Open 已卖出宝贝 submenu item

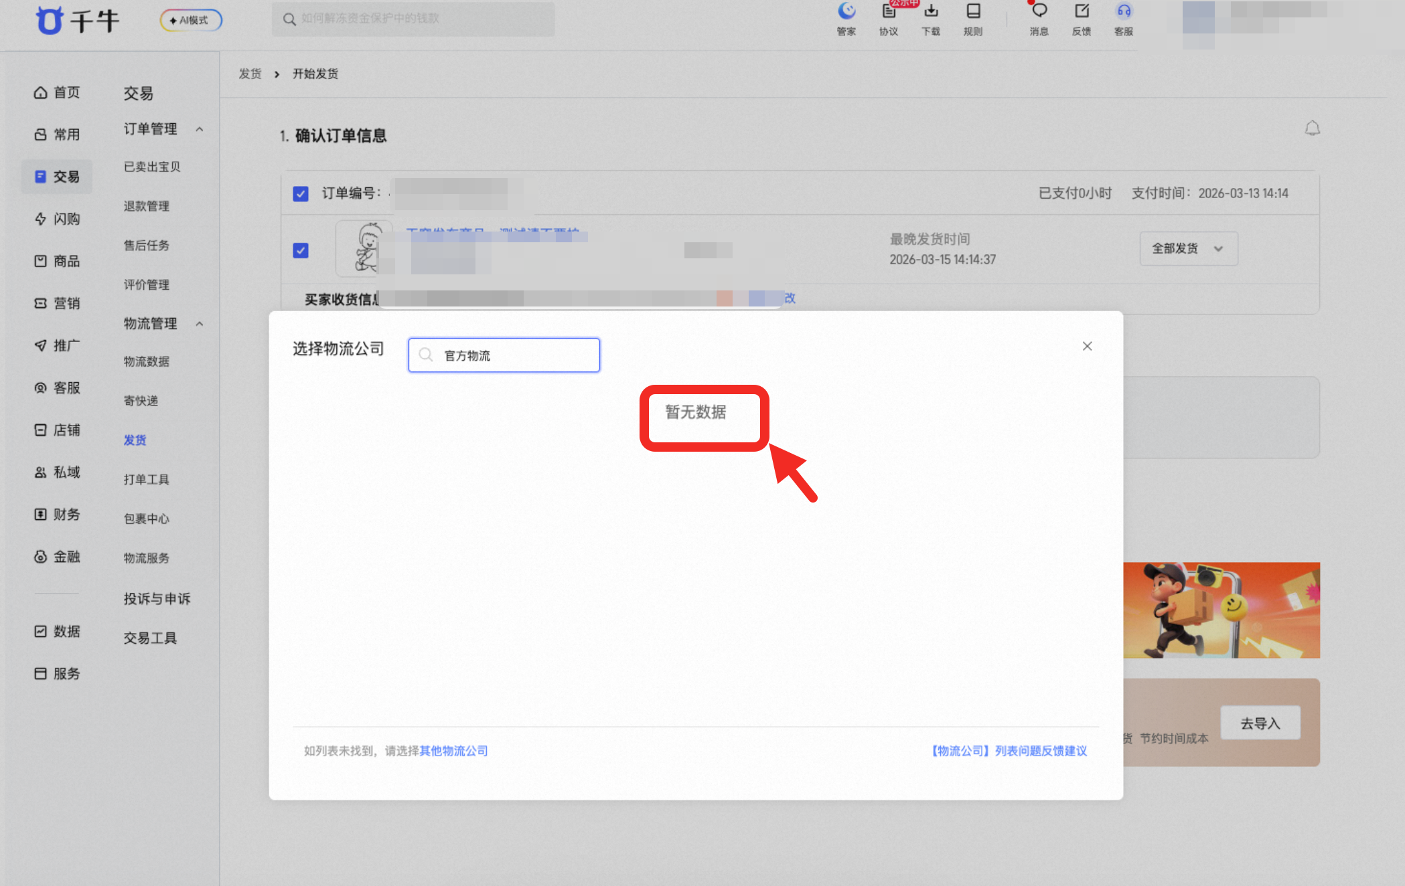point(152,167)
